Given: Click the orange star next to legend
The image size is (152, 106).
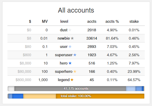Looking at the screenshot, I should (x=72, y=80).
